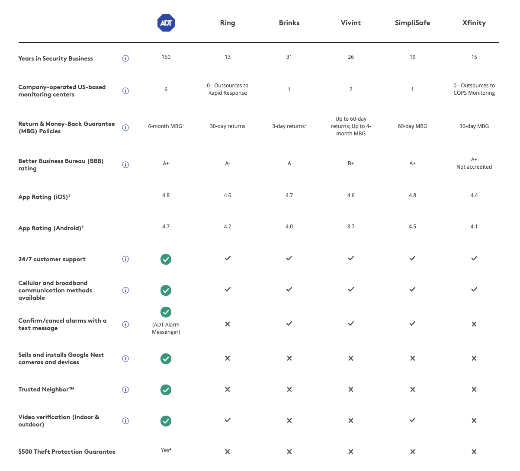Open info icon for Years in Security Business

125,58
